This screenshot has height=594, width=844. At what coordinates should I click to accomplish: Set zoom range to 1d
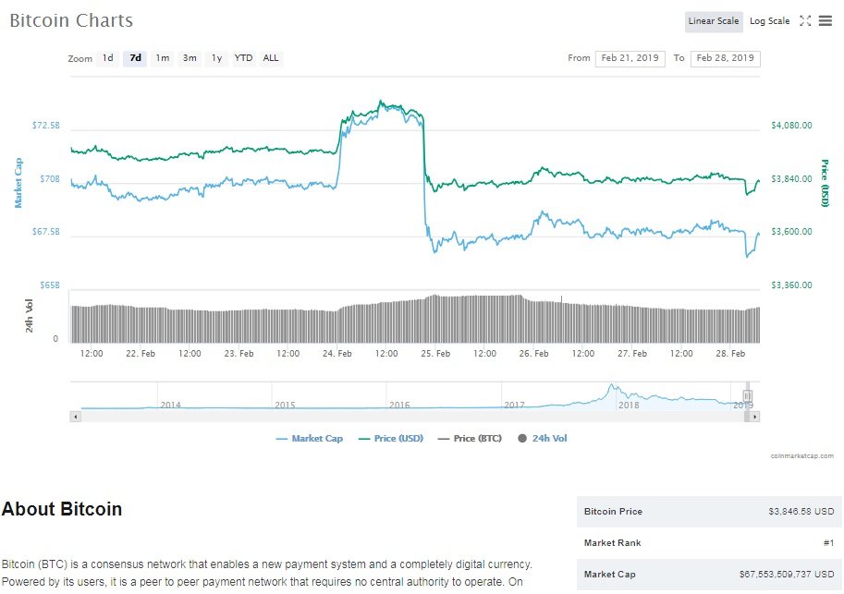[x=108, y=58]
